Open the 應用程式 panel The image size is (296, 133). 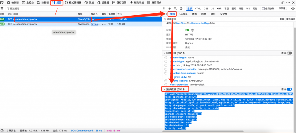click(154, 3)
